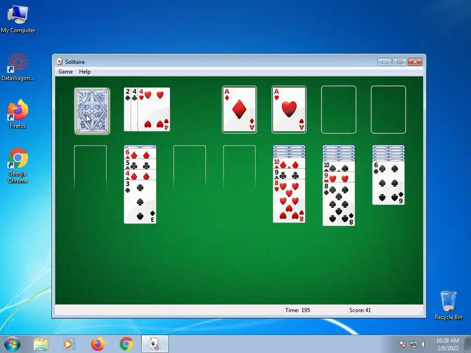Select the 8 of hearts tableau card
The image size is (471, 353).
coord(289,201)
